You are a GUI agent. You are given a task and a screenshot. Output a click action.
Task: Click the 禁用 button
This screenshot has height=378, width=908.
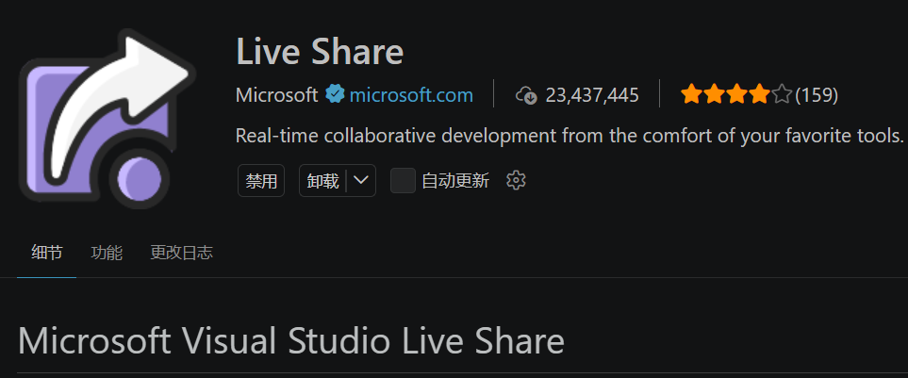coord(261,181)
